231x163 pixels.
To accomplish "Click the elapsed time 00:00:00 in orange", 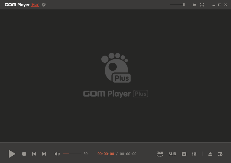I will (106, 154).
